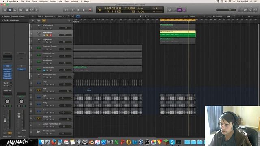Image resolution: width=260 pixels, height=146 pixels.
Task: Adjust the master volume slider
Action: (x=226, y=10)
